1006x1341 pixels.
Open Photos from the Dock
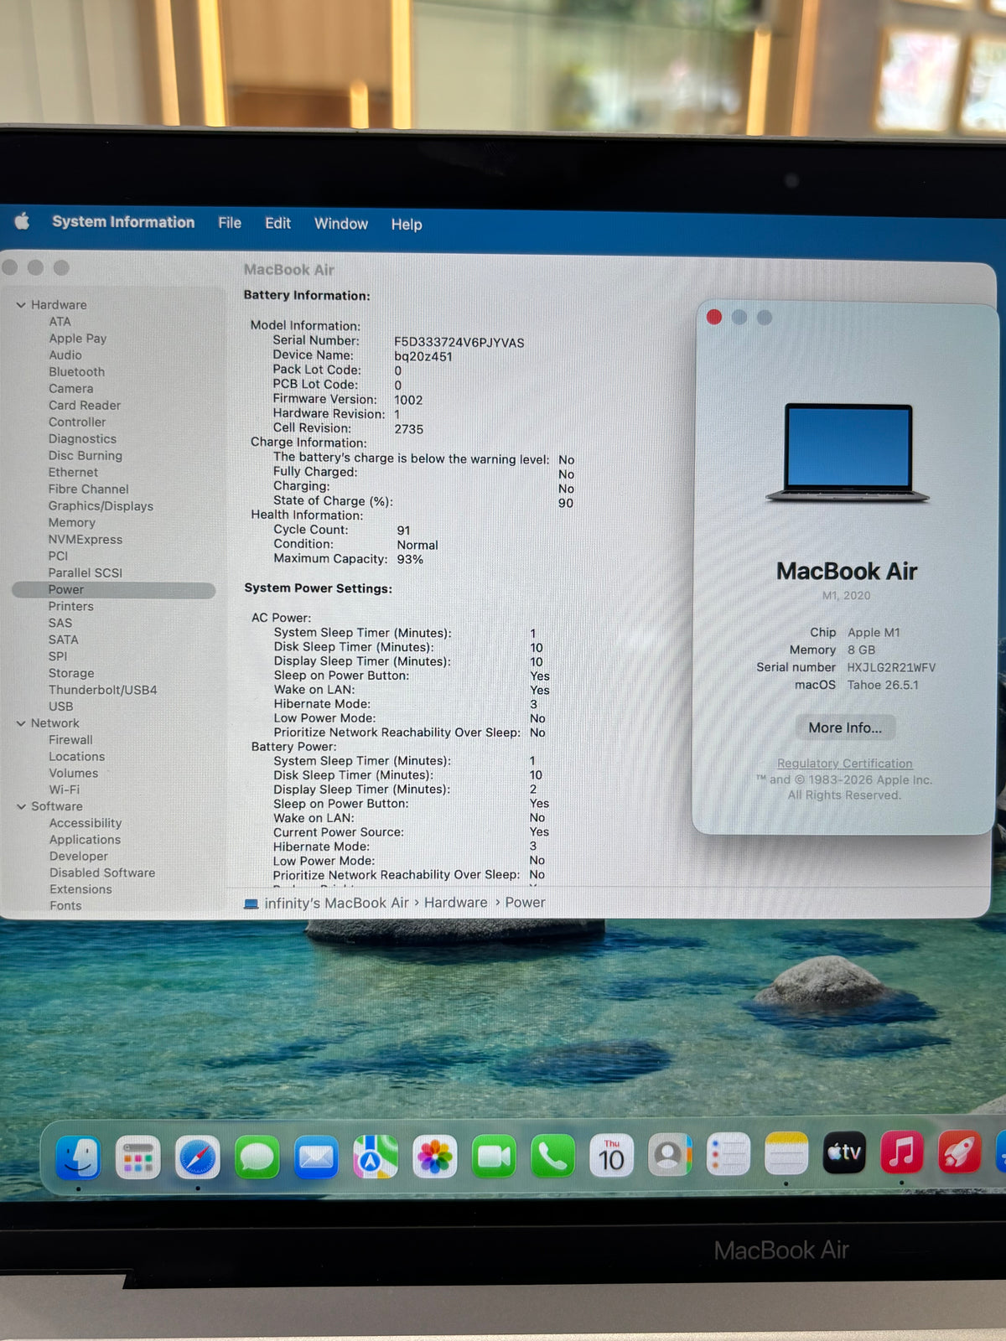click(x=435, y=1157)
